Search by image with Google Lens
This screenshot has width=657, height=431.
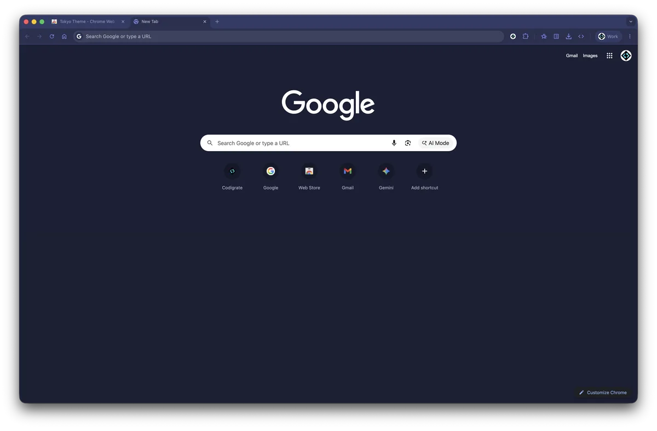coord(408,143)
